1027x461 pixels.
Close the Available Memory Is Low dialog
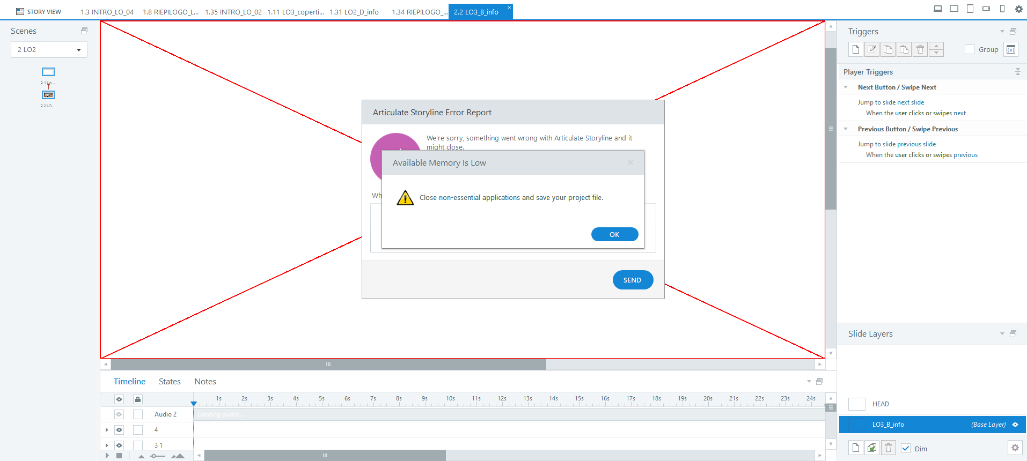630,162
